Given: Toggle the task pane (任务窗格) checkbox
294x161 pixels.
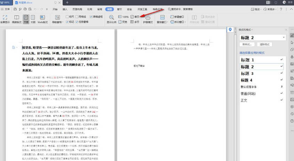Looking at the screenshot, I should coord(77,22).
